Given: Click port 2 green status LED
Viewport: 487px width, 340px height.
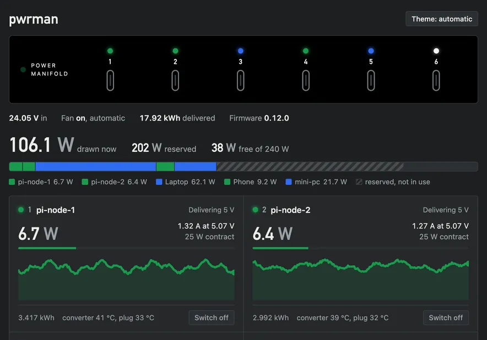Looking at the screenshot, I should (x=176, y=51).
